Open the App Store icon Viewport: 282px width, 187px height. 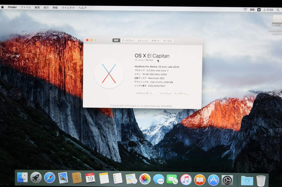pyautogui.click(x=213, y=180)
